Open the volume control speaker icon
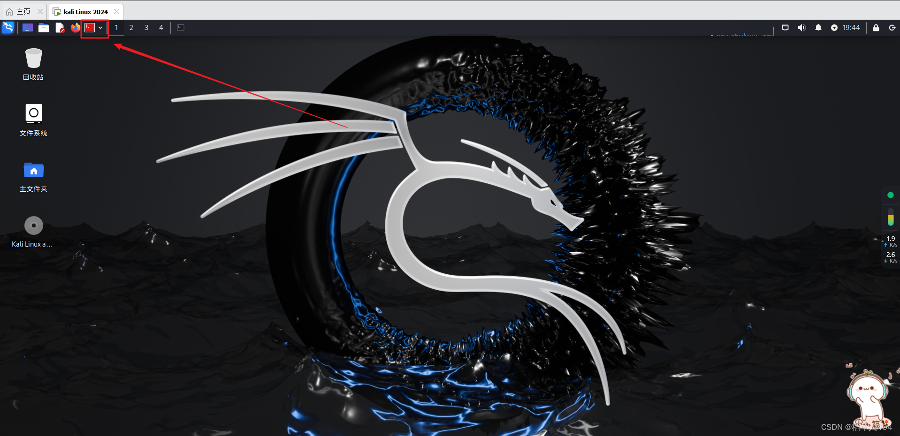Screen dimensions: 900x436 click(801, 28)
